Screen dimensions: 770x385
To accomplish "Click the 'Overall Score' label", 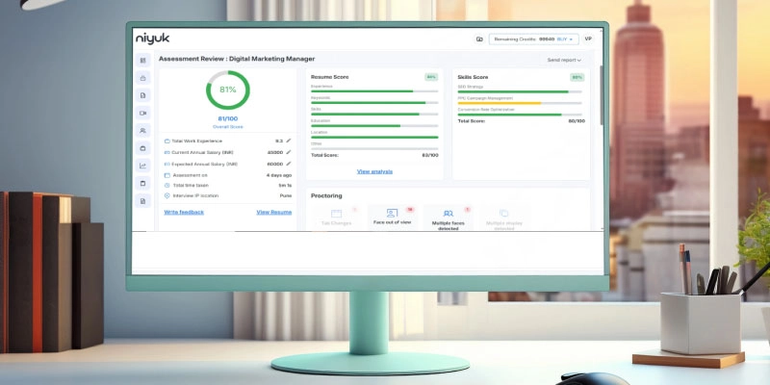I will 228,127.
